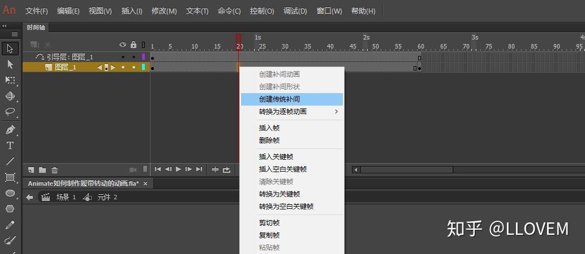The height and width of the screenshot is (254, 585).
Task: Delete layer with trash icon
Action: click(x=54, y=170)
